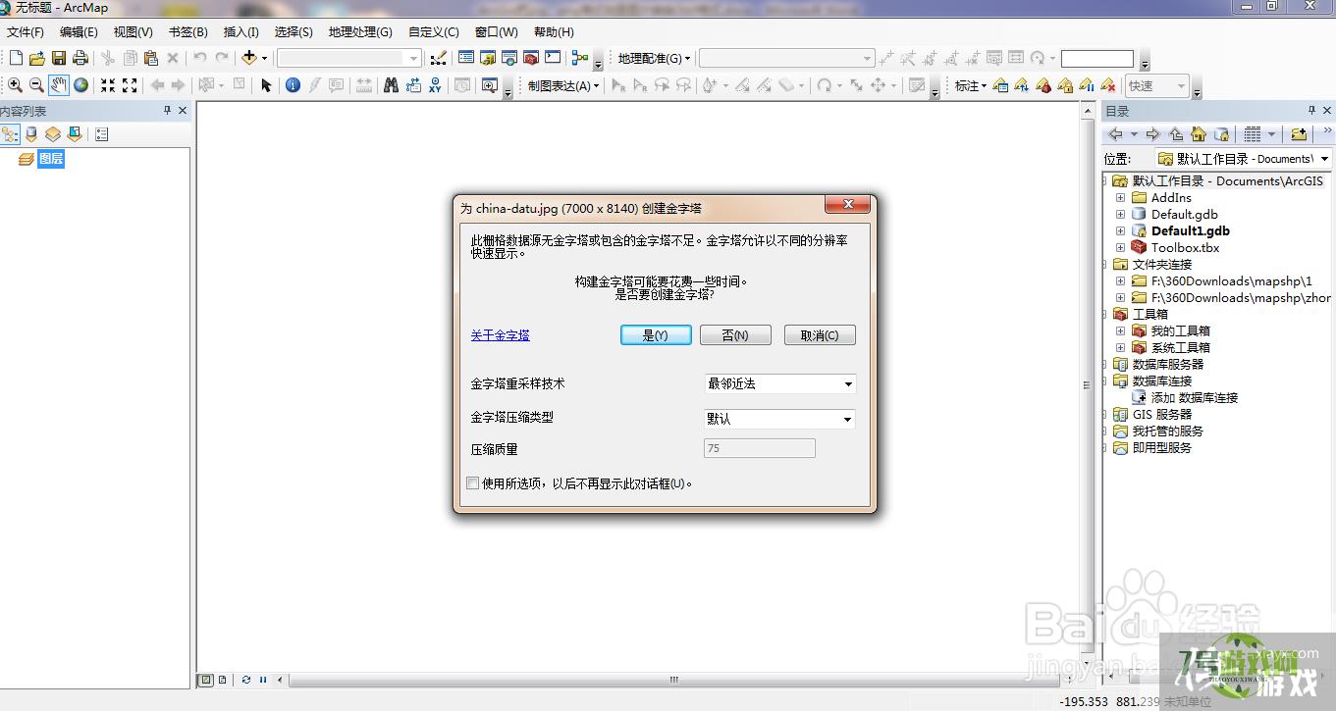
Task: Click the 是(Y) button to build pyramids
Action: click(x=656, y=335)
